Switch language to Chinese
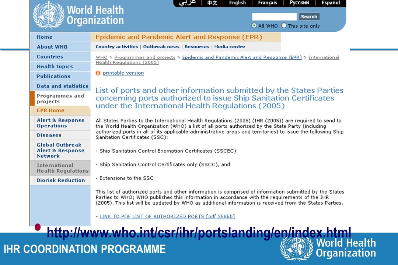This screenshot has height=265, width=398. click(212, 3)
